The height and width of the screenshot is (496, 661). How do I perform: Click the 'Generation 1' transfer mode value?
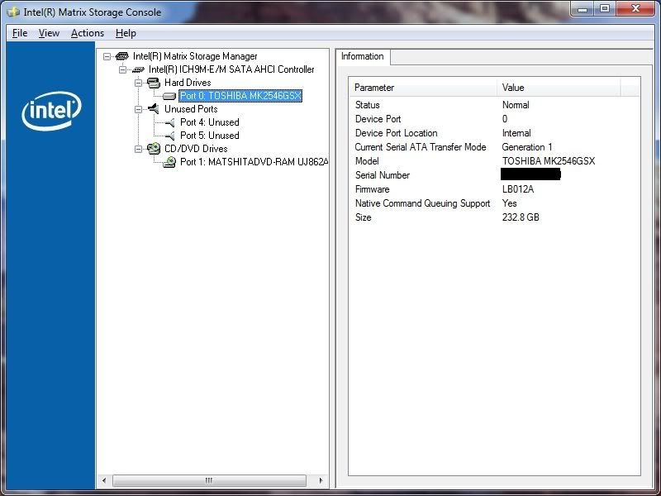coord(527,147)
